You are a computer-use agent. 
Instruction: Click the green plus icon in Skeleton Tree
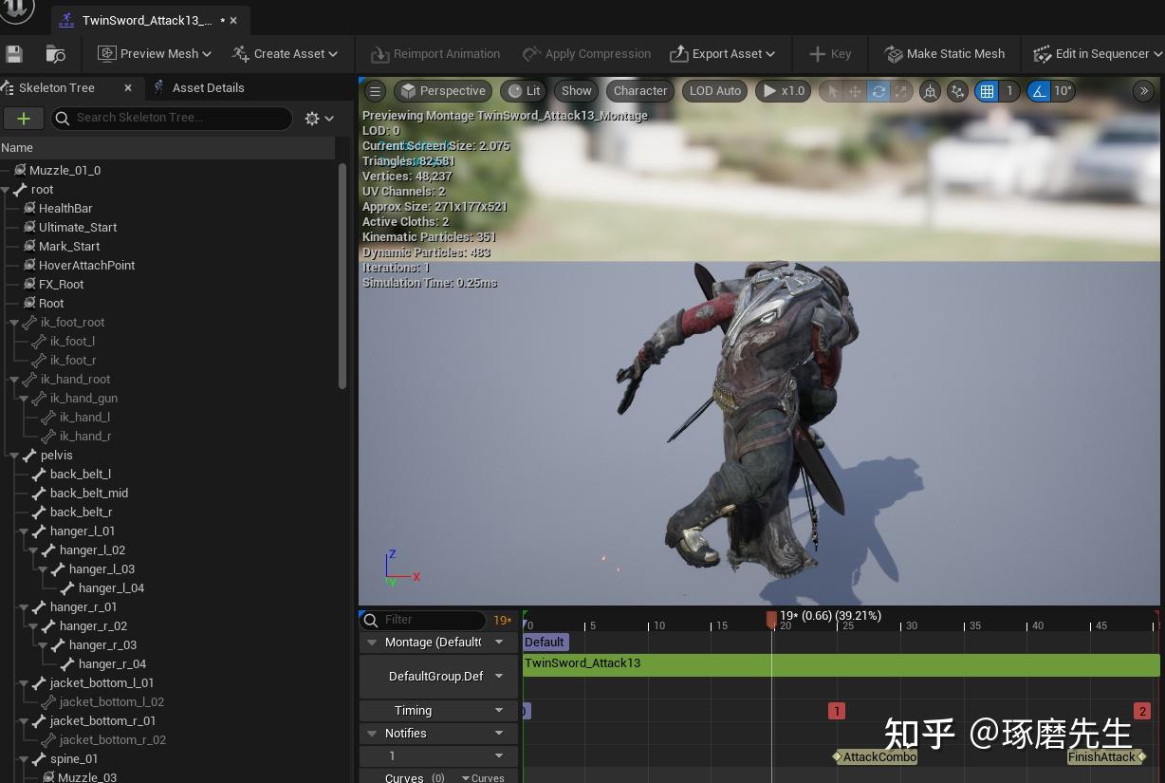tap(24, 118)
